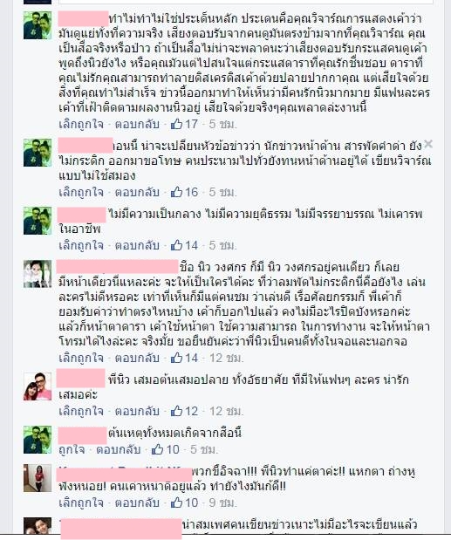Click thumbs-up icon beside 12 likes
Image resolution: width=451 pixels, height=540 pixels.
(x=176, y=411)
